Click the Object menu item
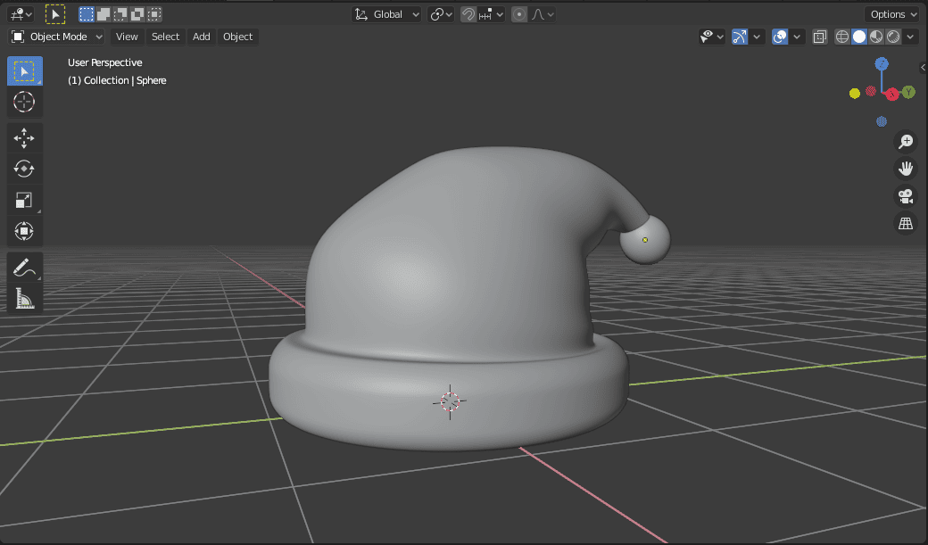The height and width of the screenshot is (545, 928). point(237,37)
